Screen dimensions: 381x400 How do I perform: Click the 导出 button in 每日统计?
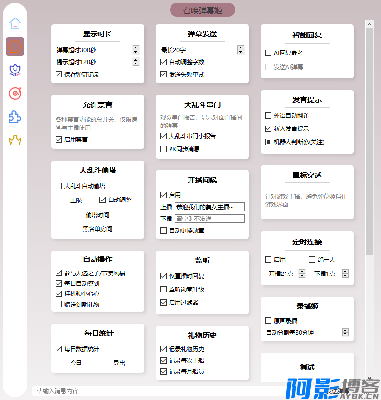click(119, 363)
